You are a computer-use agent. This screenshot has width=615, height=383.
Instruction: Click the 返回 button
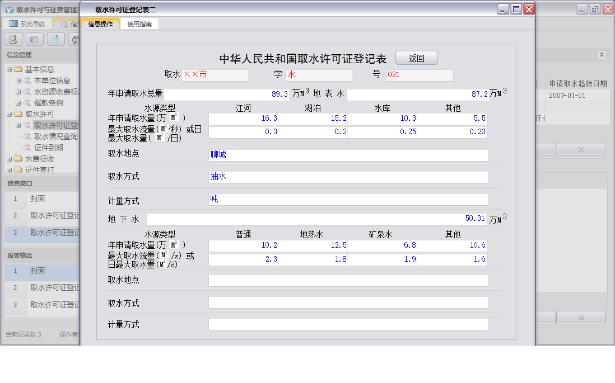417,58
